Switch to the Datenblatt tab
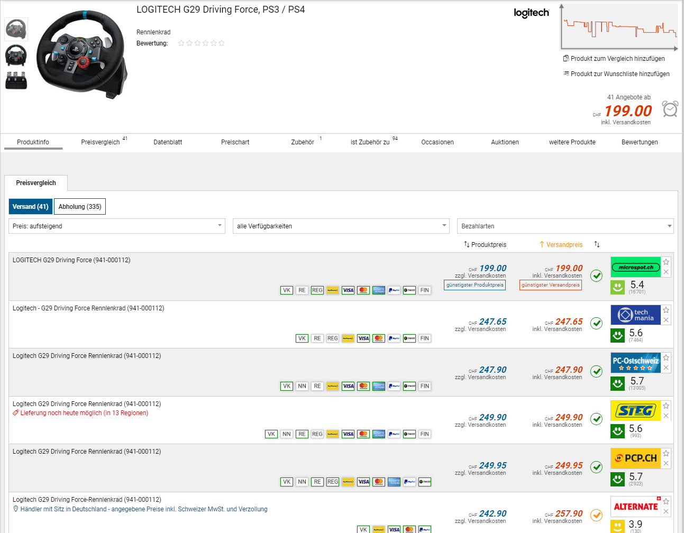Viewport: 684px width, 533px height. tap(168, 142)
